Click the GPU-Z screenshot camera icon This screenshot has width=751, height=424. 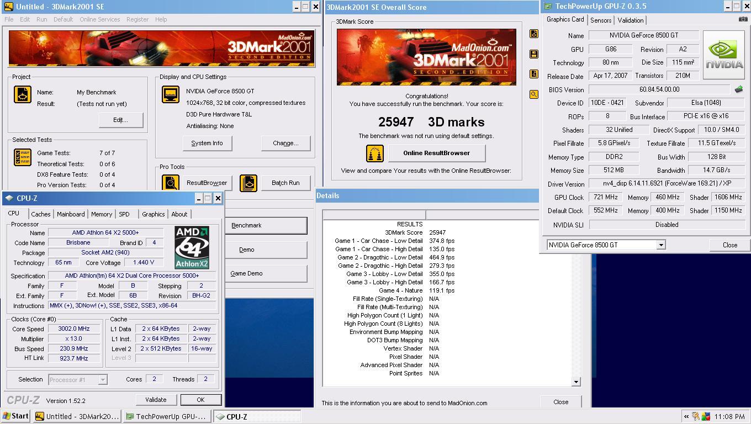click(x=743, y=19)
